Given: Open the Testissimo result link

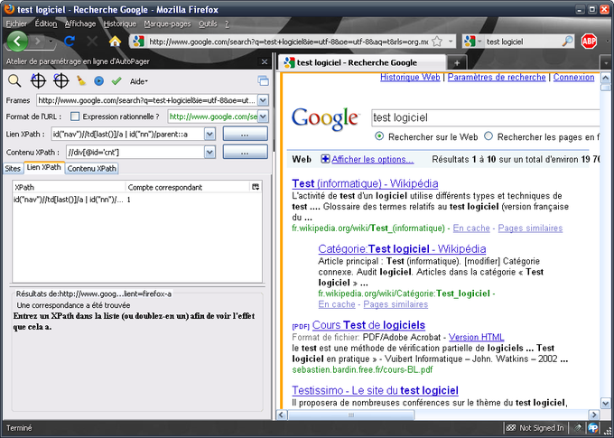Looking at the screenshot, I should coord(375,390).
